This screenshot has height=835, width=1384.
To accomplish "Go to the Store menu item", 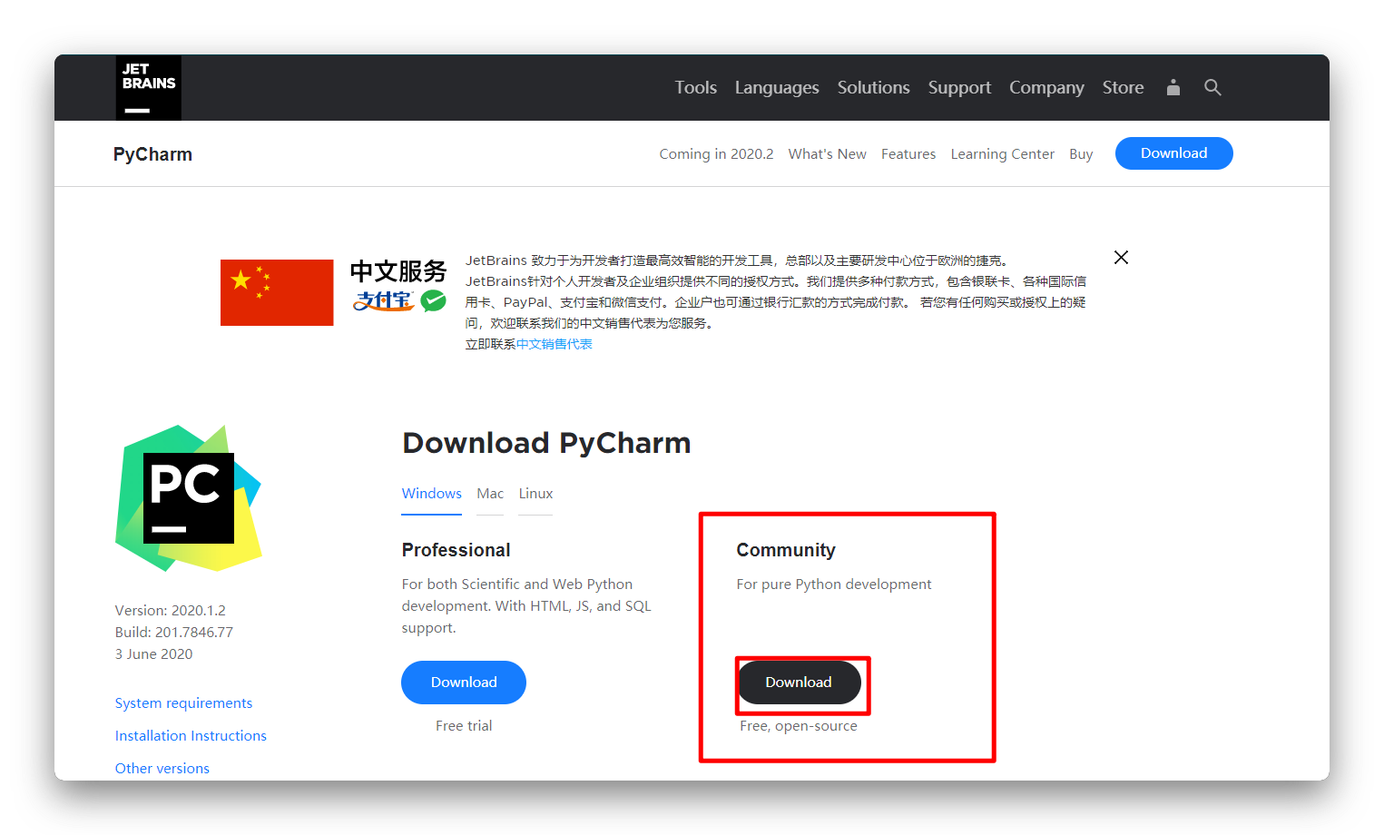I will 1124,88.
